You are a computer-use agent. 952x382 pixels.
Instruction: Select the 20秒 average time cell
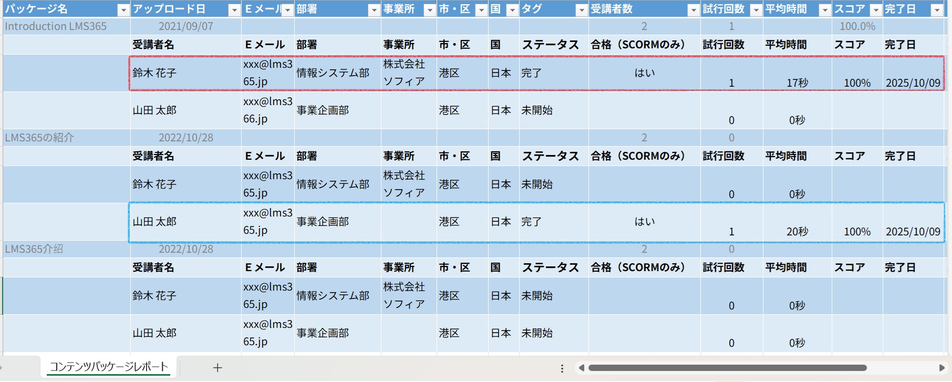pos(798,222)
